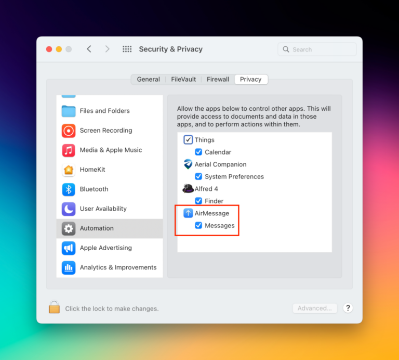Viewport: 399px width, 360px height.
Task: Focus the Search field
Action: click(x=317, y=49)
